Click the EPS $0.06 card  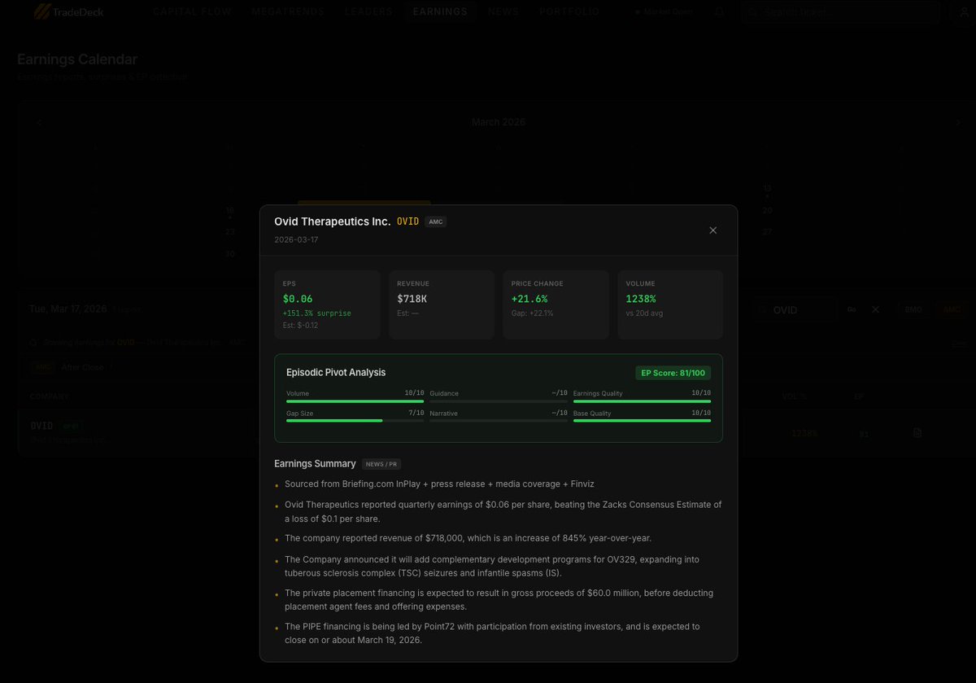tap(327, 304)
